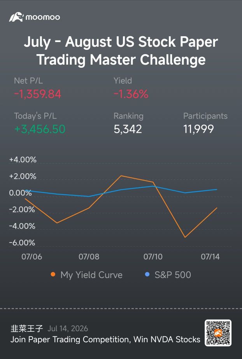Click the +4.00% y-axis label
242x359 pixels.
pos(23,160)
